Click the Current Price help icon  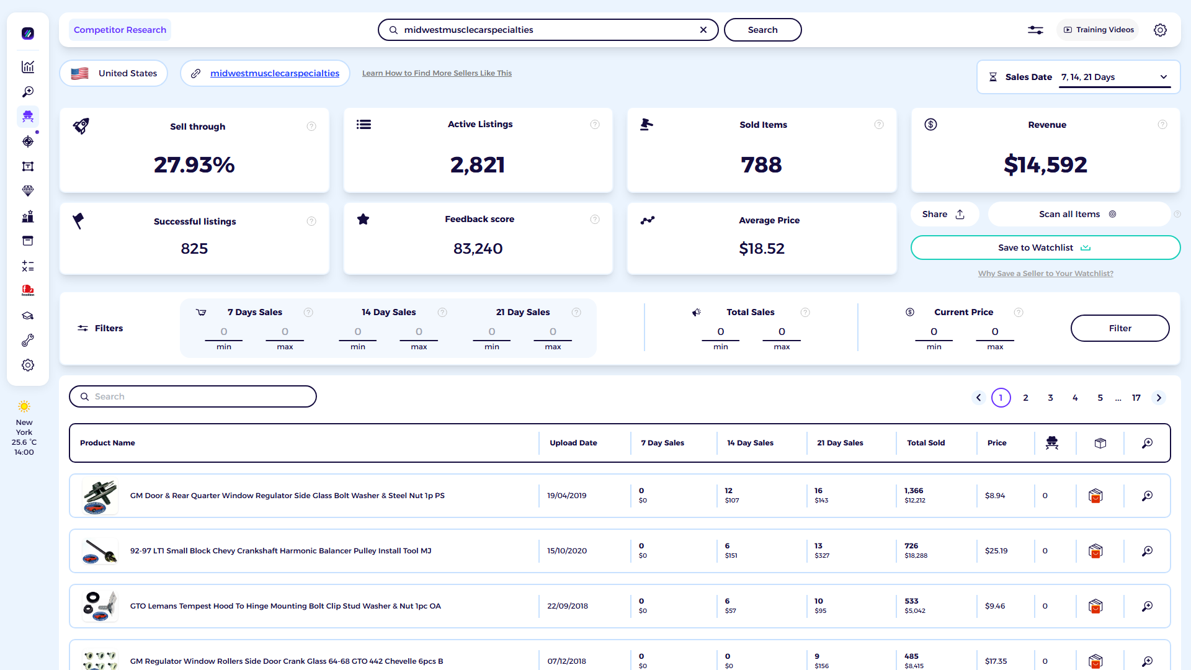tap(1019, 313)
